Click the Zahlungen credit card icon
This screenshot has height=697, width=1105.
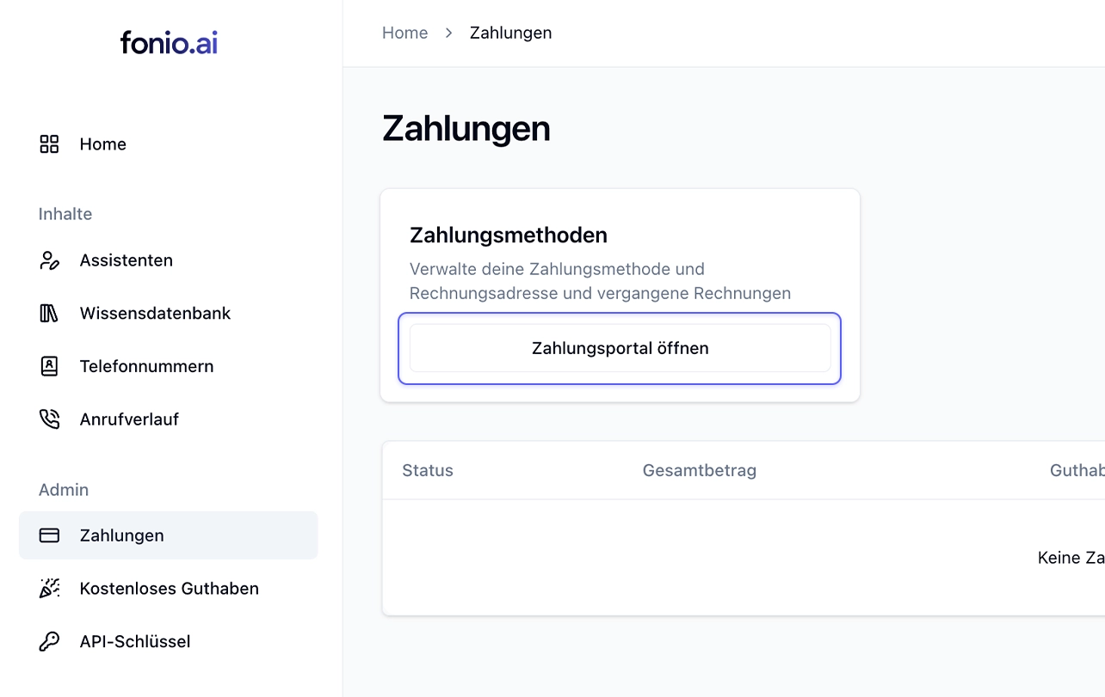[49, 535]
